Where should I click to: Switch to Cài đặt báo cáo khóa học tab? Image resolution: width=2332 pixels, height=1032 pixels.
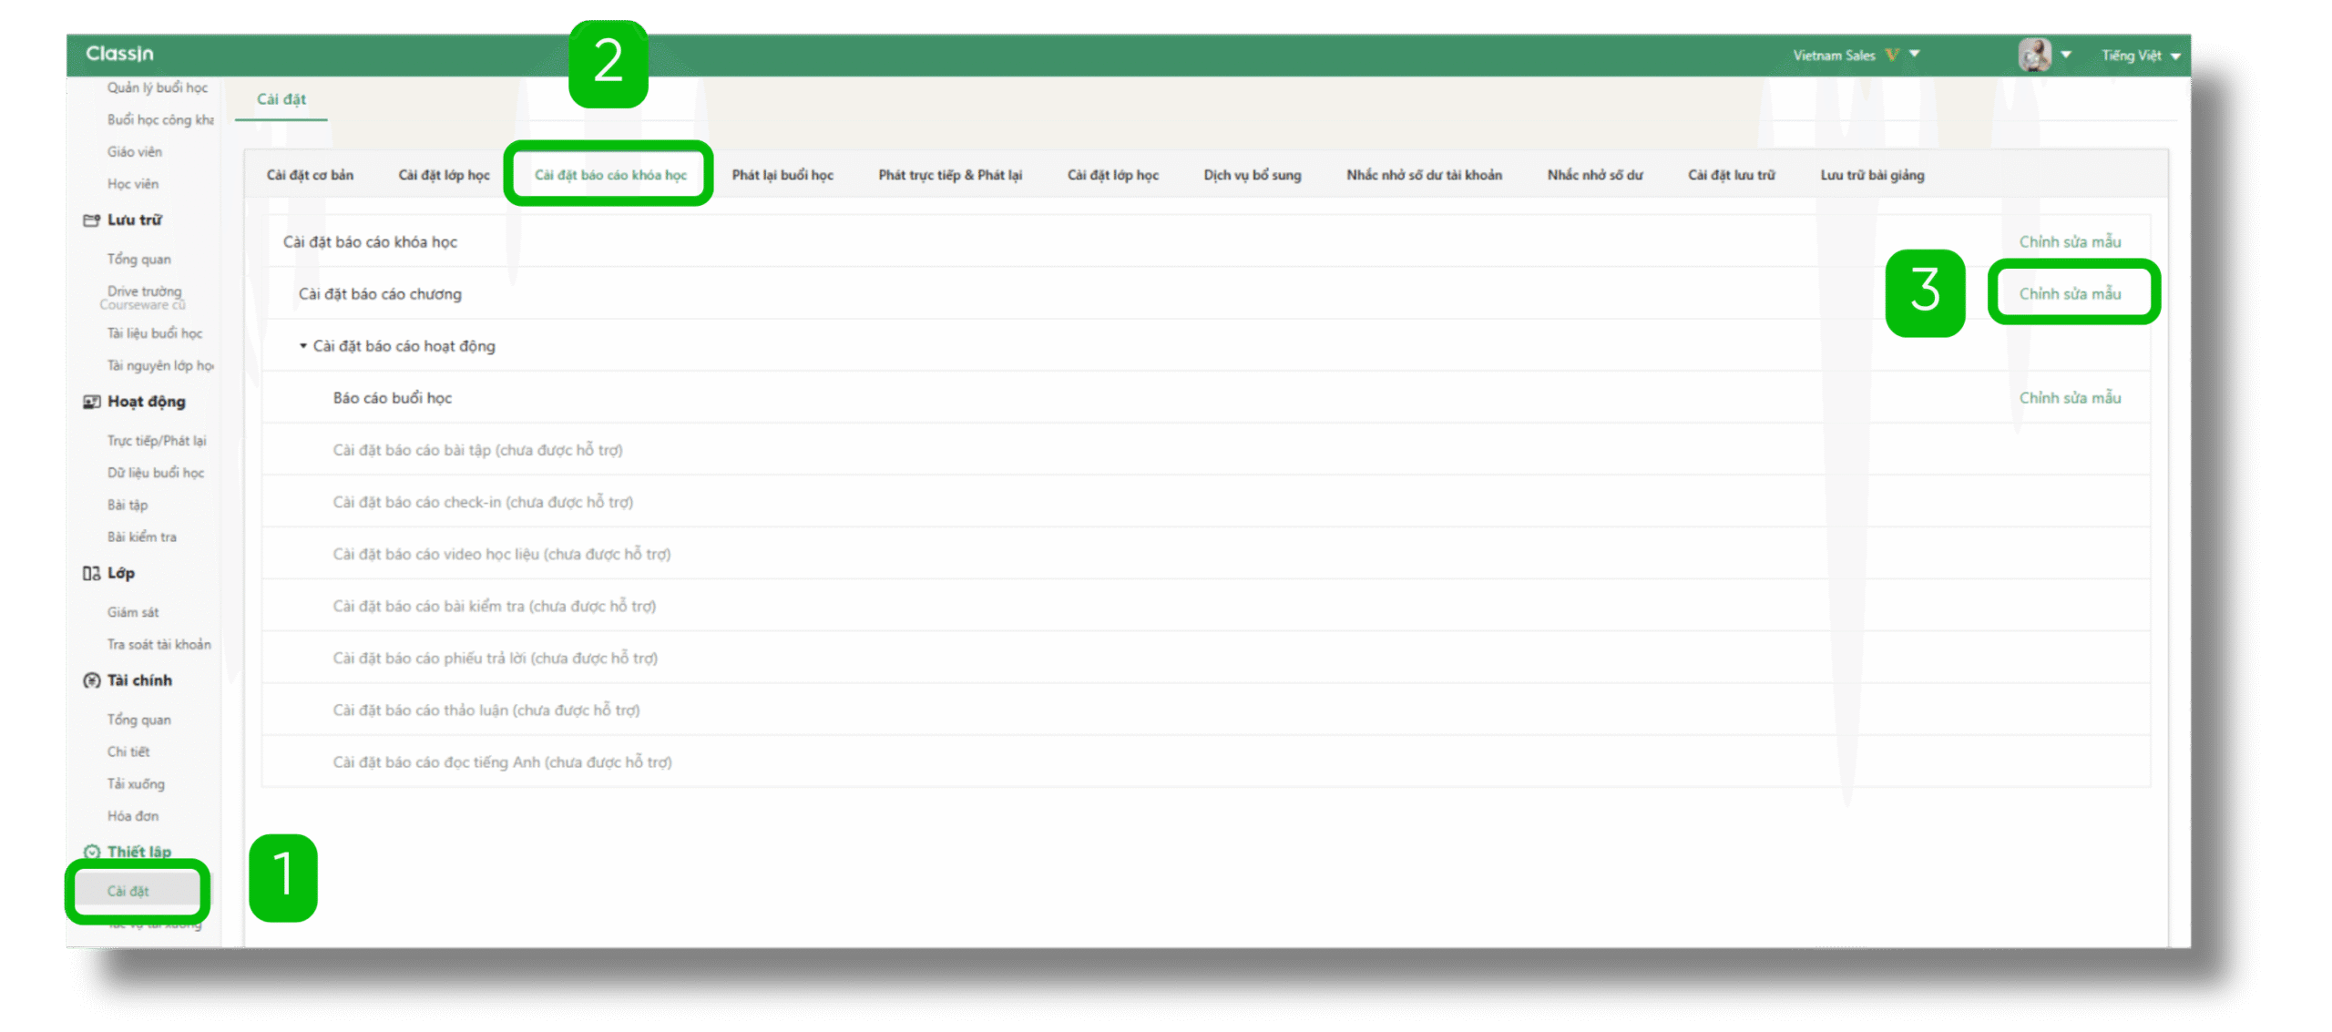[610, 175]
